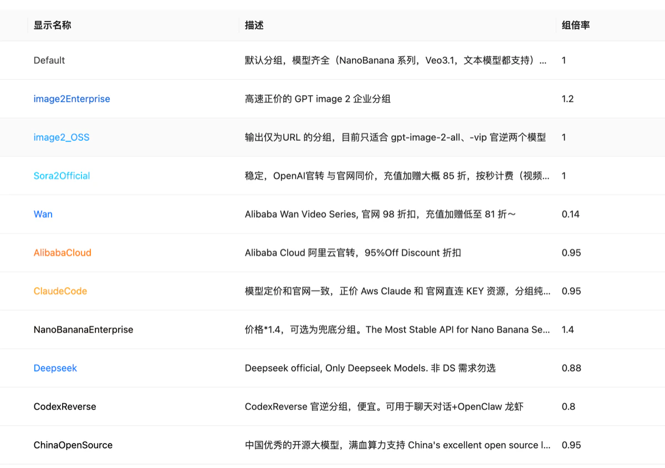The height and width of the screenshot is (468, 665).
Task: Click the Alibaba Cloud 阿里云官转 description
Action: (352, 252)
